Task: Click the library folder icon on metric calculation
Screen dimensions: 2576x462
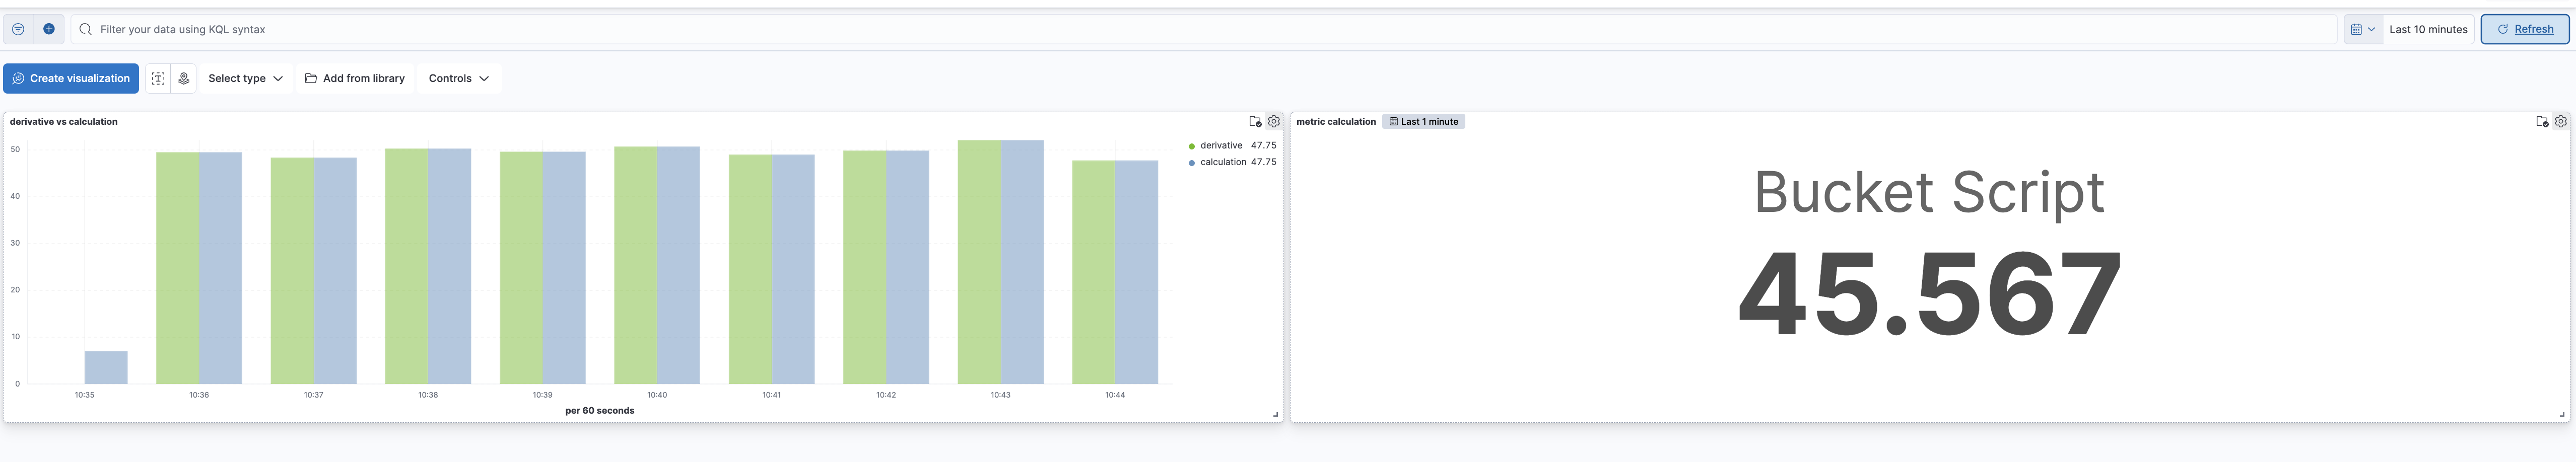Action: click(x=2542, y=122)
